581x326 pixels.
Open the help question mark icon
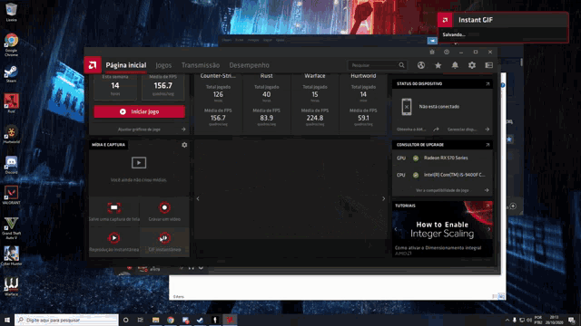[447, 53]
